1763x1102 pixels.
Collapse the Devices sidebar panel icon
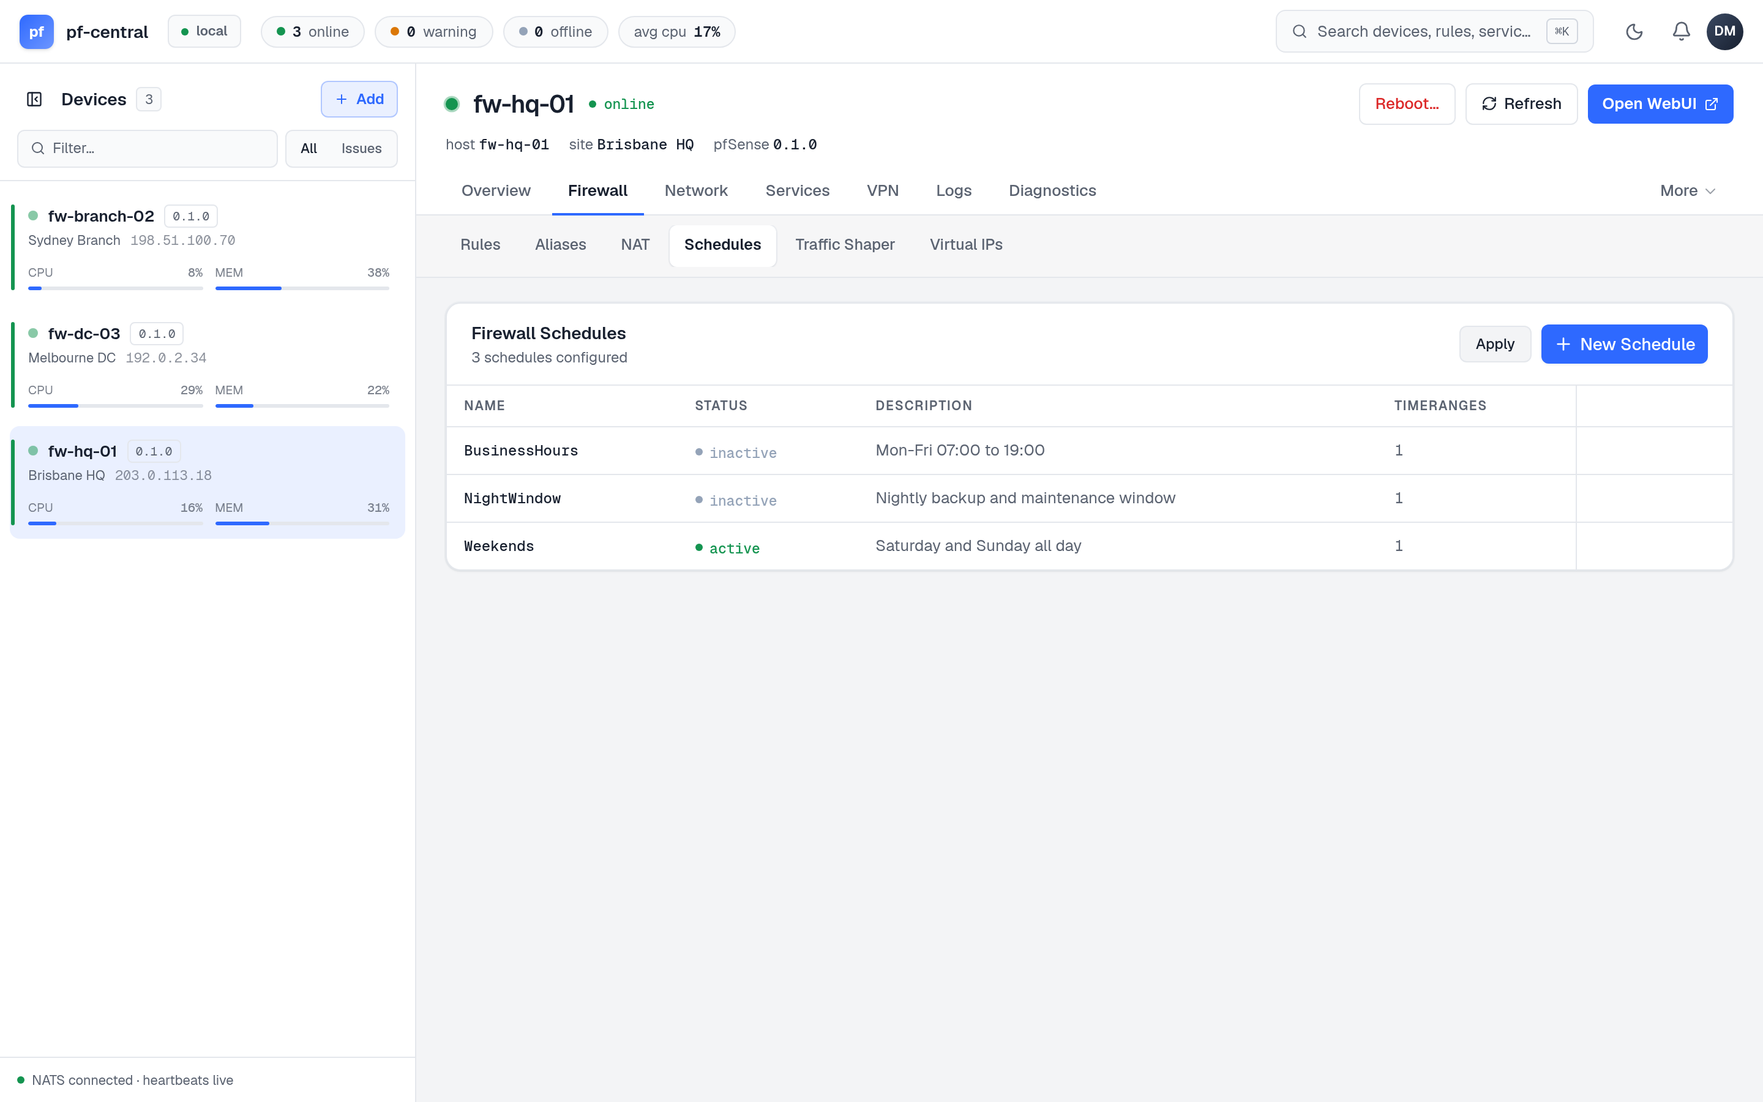[x=34, y=99]
